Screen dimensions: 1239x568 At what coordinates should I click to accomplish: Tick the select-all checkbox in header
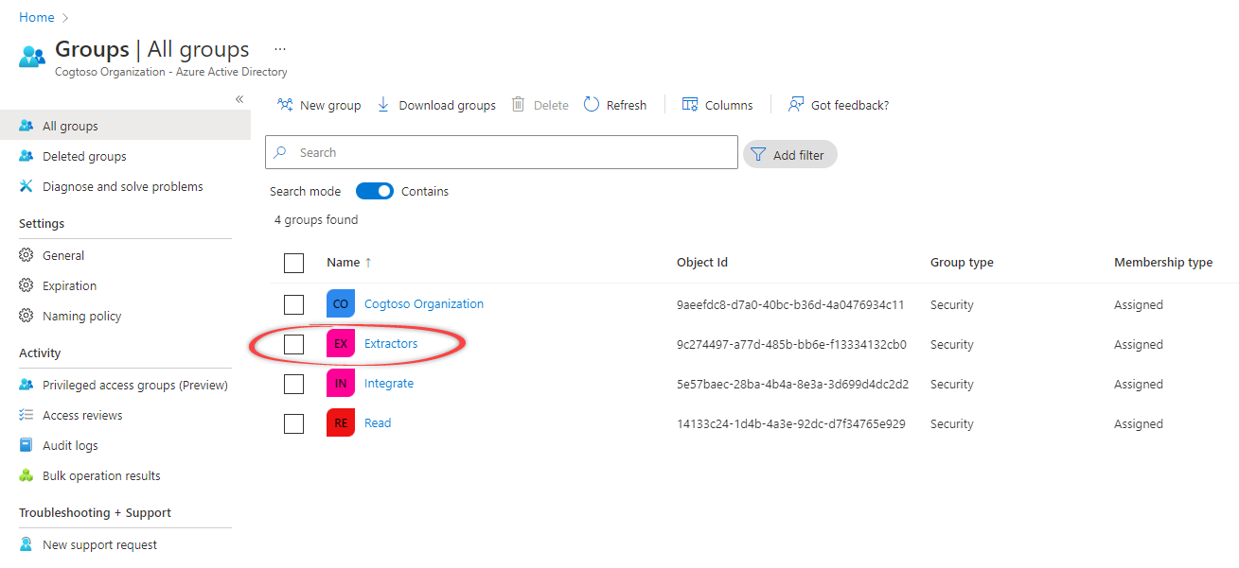tap(294, 263)
